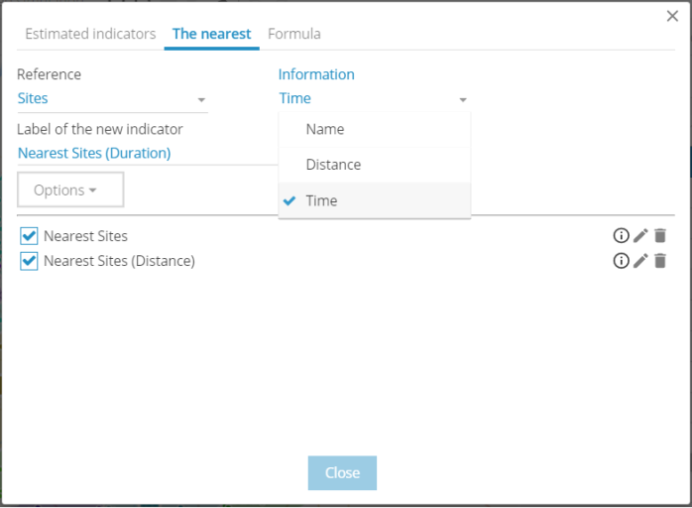Select the checked Time option
Image resolution: width=692 pixels, height=508 pixels.
[374, 200]
